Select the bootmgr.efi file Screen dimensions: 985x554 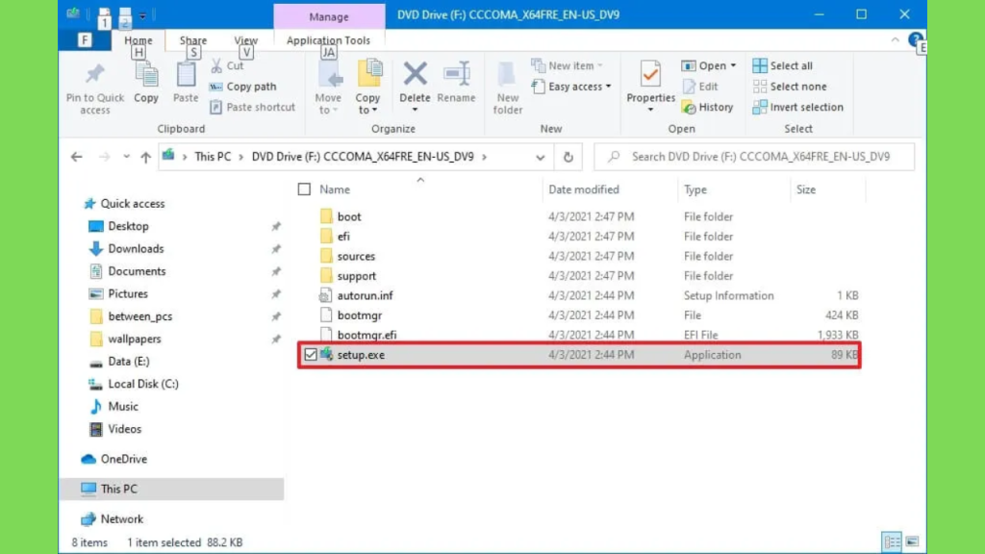pyautogui.click(x=366, y=335)
